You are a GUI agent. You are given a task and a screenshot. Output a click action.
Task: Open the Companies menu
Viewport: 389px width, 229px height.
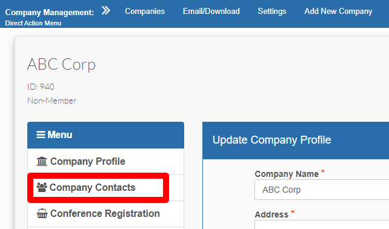tap(145, 11)
